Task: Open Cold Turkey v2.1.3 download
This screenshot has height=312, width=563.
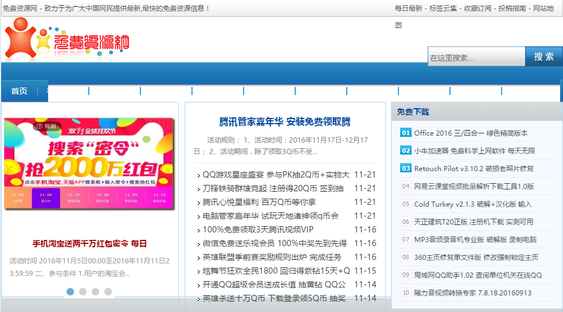Action: pos(472,204)
